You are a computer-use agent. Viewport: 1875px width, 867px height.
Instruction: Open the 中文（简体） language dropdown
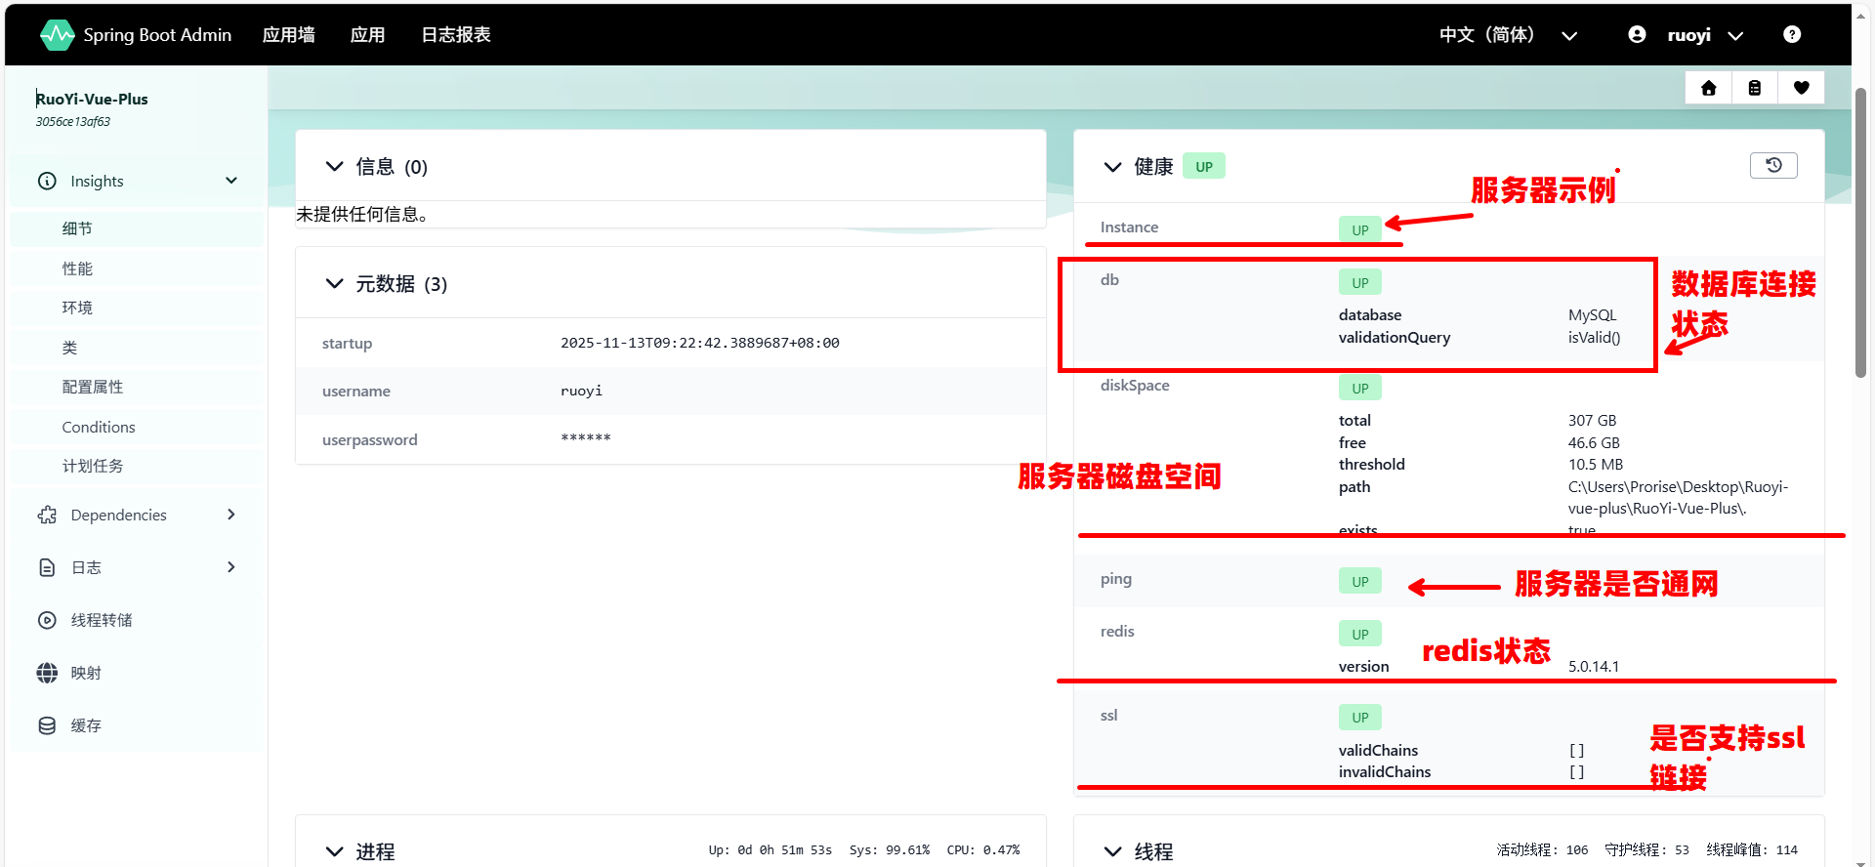(x=1507, y=35)
